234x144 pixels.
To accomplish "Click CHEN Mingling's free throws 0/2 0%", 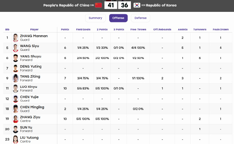I will 138,109.
